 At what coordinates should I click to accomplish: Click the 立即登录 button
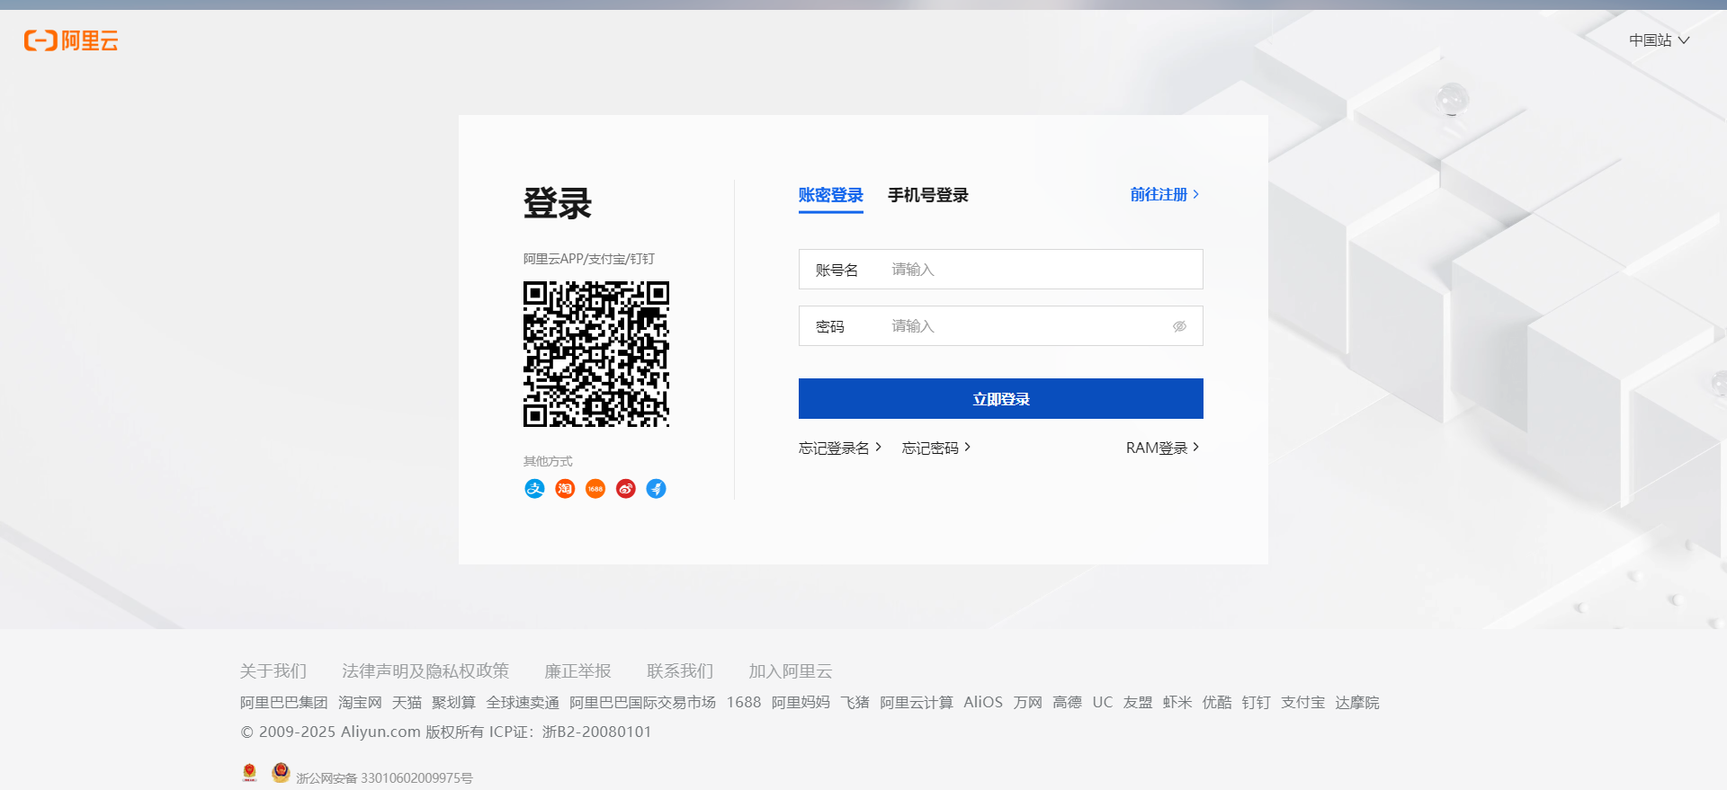click(x=1001, y=399)
